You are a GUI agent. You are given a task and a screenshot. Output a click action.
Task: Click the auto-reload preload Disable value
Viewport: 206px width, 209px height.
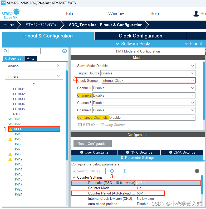pyautogui.click(x=143, y=204)
